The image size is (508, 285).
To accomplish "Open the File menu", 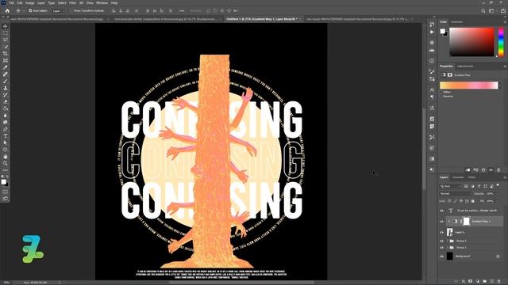I will (x=11, y=3).
